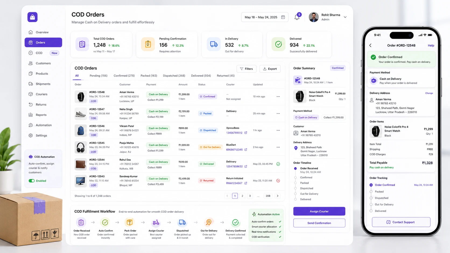Go to previous page of orders
Image resolution: width=450 pixels, height=253 pixels.
click(227, 196)
